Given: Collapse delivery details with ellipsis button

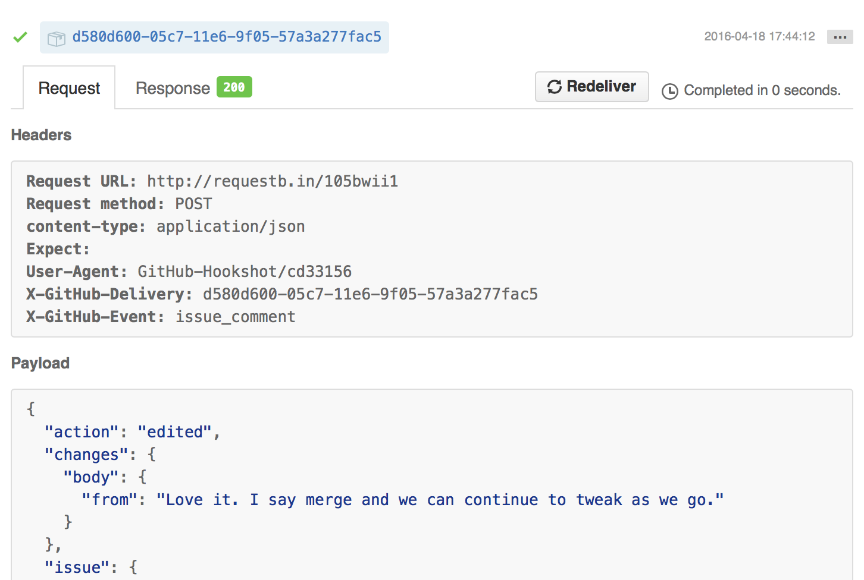Looking at the screenshot, I should [x=840, y=37].
